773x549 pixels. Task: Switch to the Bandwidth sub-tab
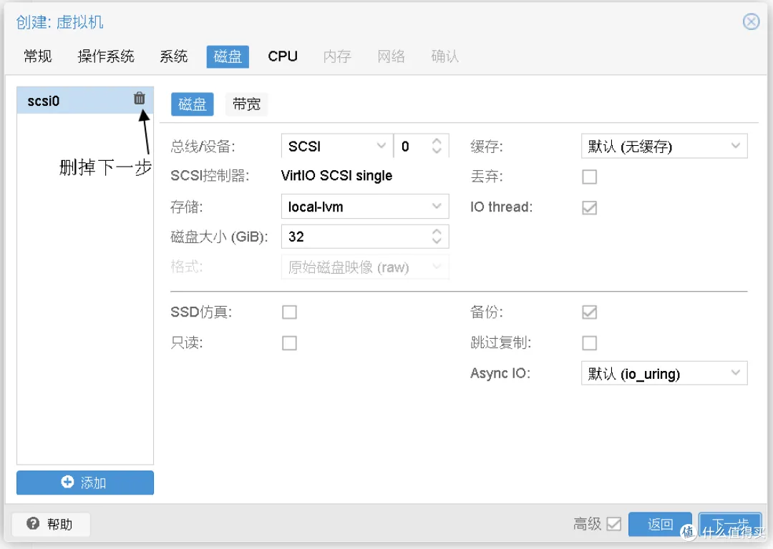coord(246,104)
